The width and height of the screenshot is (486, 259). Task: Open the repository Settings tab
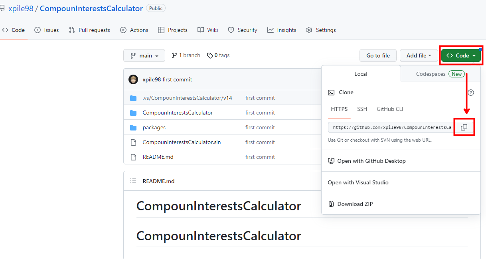[x=321, y=30]
